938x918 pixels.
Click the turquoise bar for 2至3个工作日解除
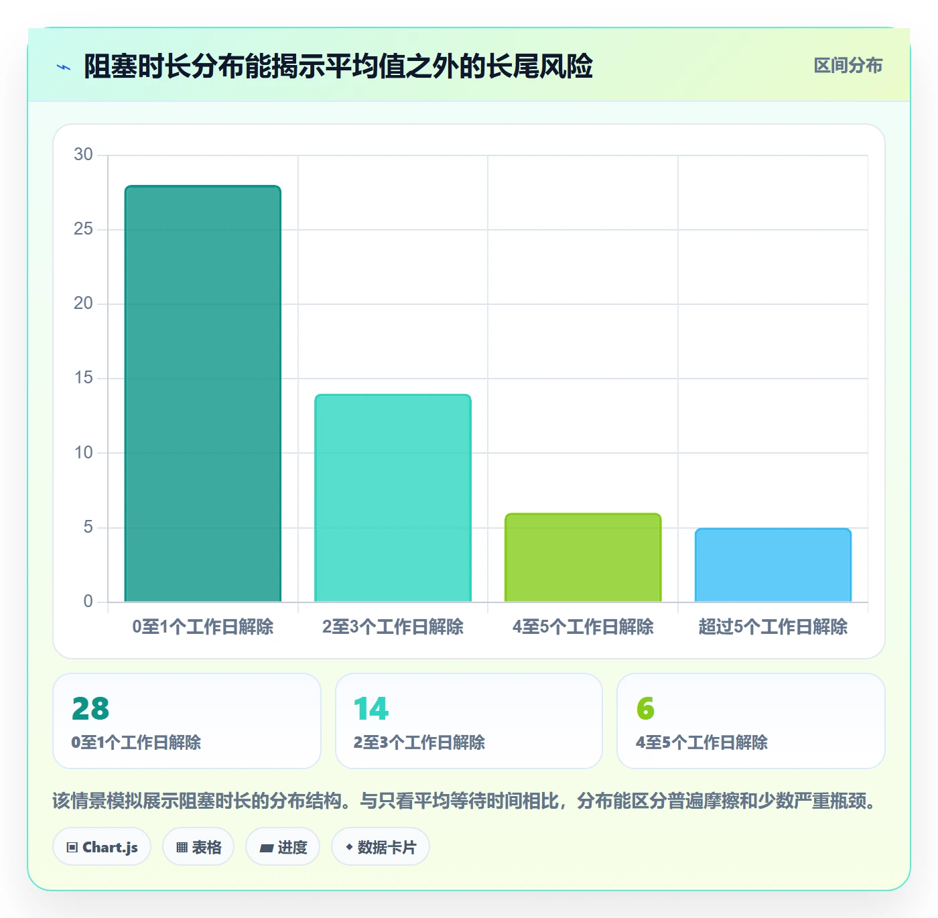coord(393,498)
